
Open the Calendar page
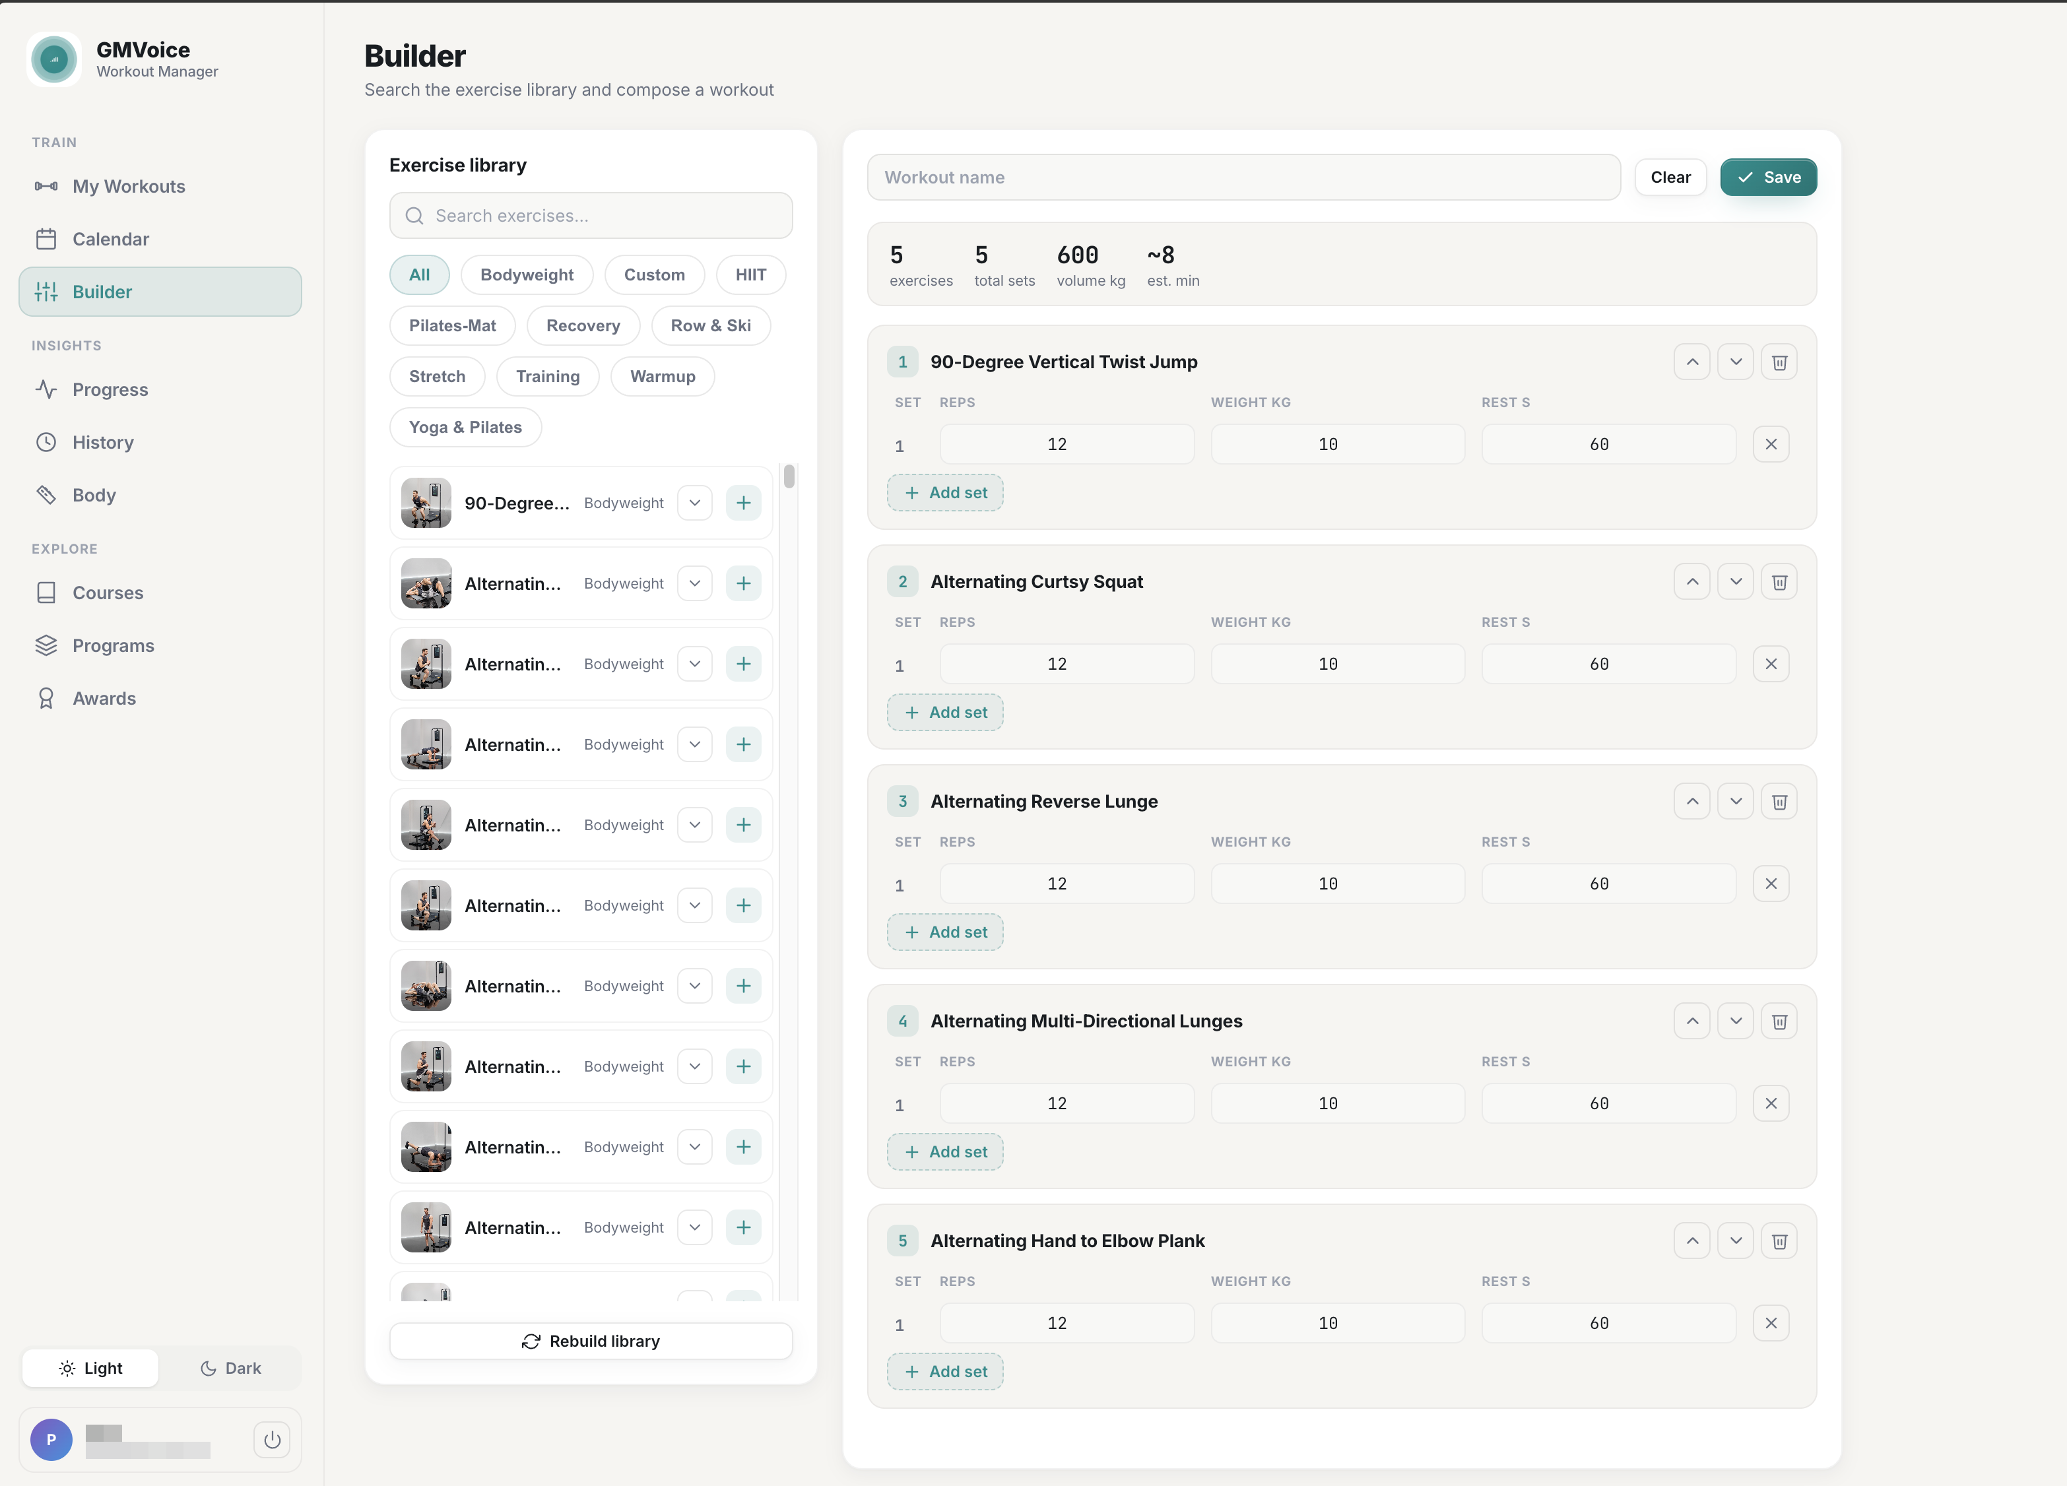coord(160,239)
